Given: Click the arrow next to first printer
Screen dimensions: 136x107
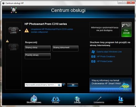Looking at the screenshot, I should coord(20,30).
